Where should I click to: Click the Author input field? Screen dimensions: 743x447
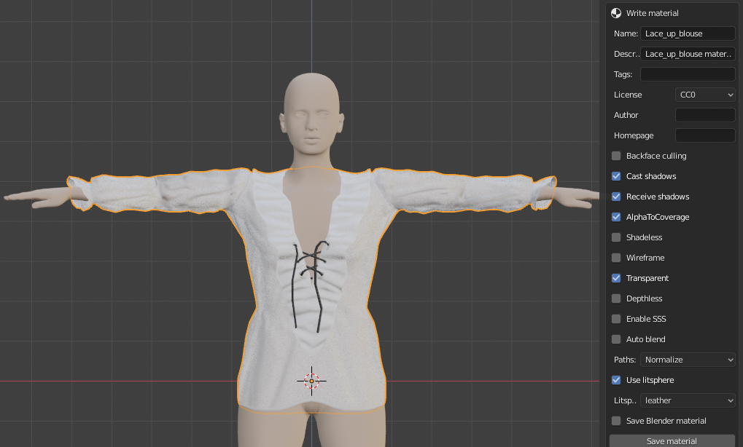pyautogui.click(x=705, y=115)
